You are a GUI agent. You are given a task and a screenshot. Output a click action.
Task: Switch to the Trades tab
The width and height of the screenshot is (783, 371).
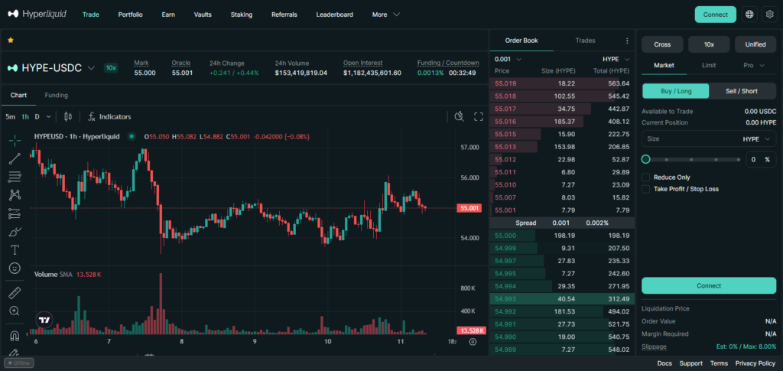585,41
